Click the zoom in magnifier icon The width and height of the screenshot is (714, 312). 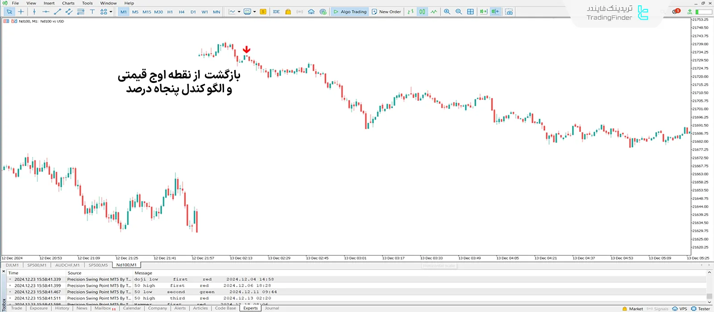447,12
